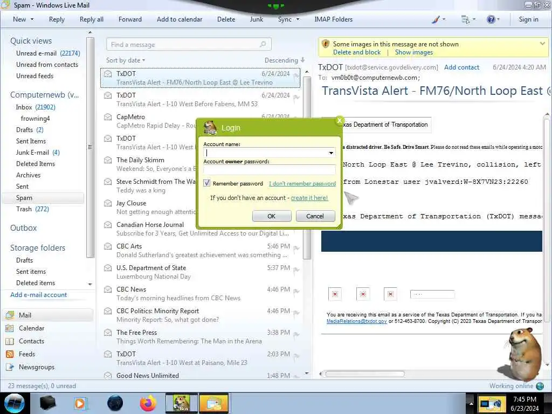The image size is (552, 414).
Task: Click the security shield icon in info bar
Action: pyautogui.click(x=325, y=44)
